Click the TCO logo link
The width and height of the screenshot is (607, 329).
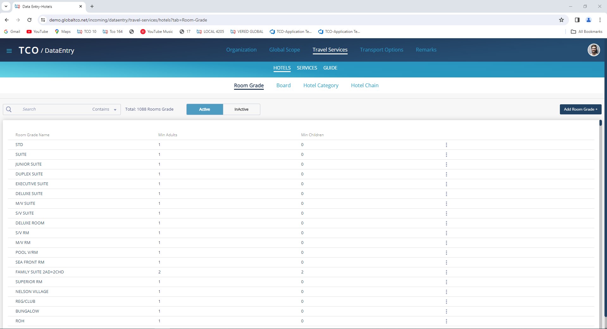(x=28, y=50)
